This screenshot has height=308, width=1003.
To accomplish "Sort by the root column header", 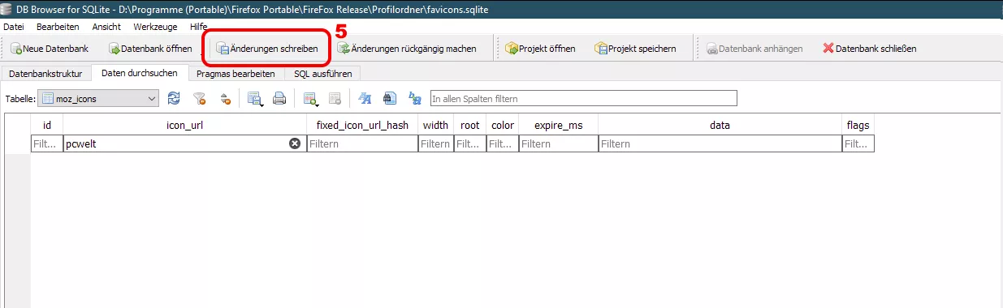I will point(469,126).
